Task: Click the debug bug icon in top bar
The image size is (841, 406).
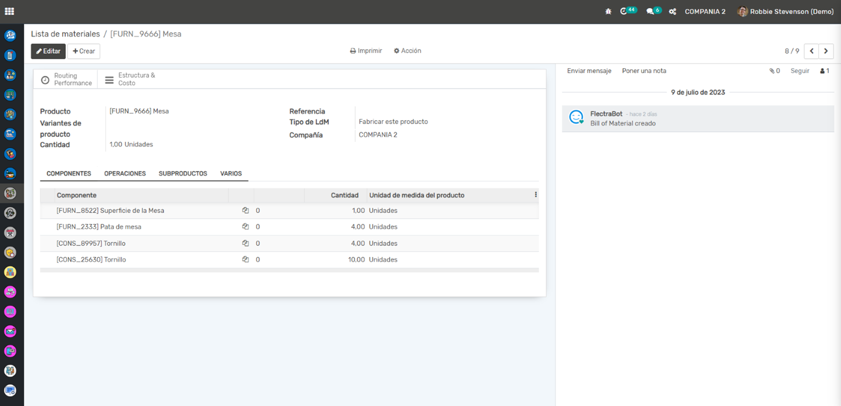Action: 608,12
